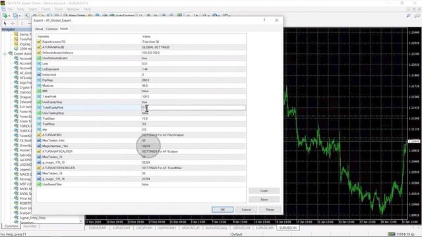The image size is (422, 237).
Task: Open the Tools menu in the menu bar
Action: pyautogui.click(x=59, y=9)
